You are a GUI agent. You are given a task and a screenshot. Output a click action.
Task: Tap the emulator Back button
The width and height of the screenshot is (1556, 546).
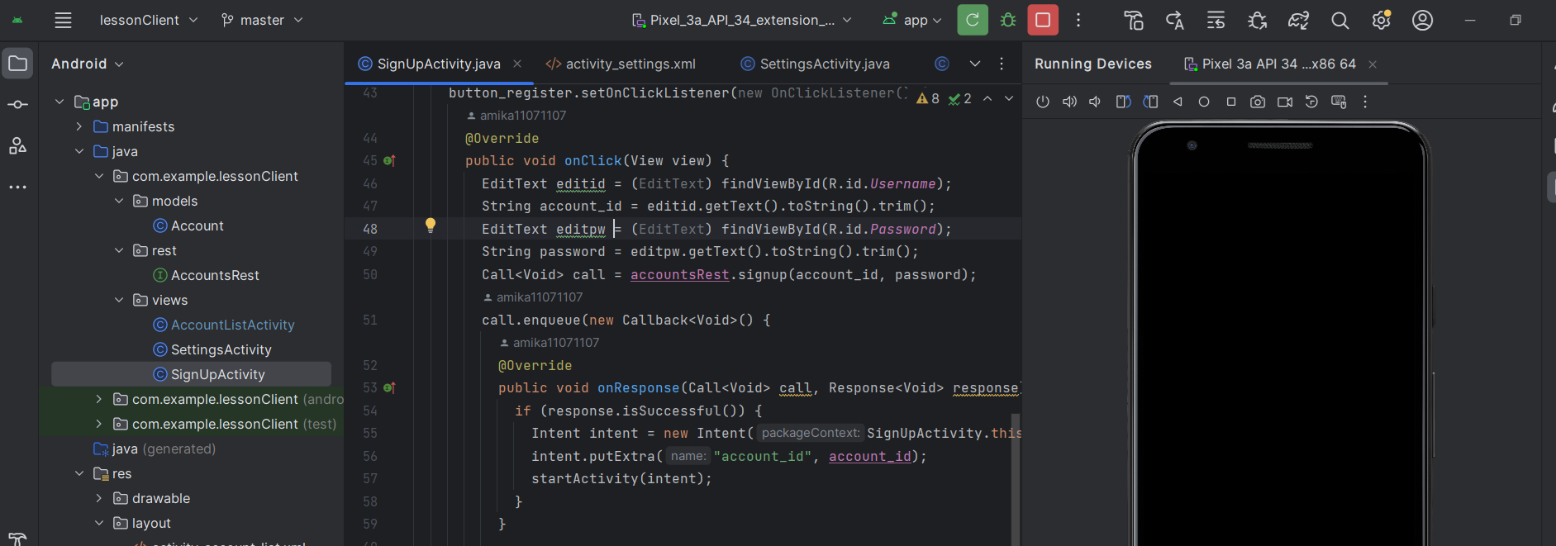point(1178,102)
